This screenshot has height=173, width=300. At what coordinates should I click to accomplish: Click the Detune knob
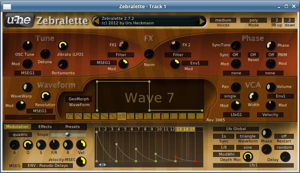(45, 54)
